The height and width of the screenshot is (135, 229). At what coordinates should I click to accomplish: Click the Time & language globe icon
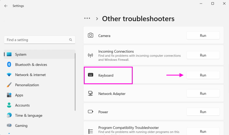pyautogui.click(x=9, y=115)
